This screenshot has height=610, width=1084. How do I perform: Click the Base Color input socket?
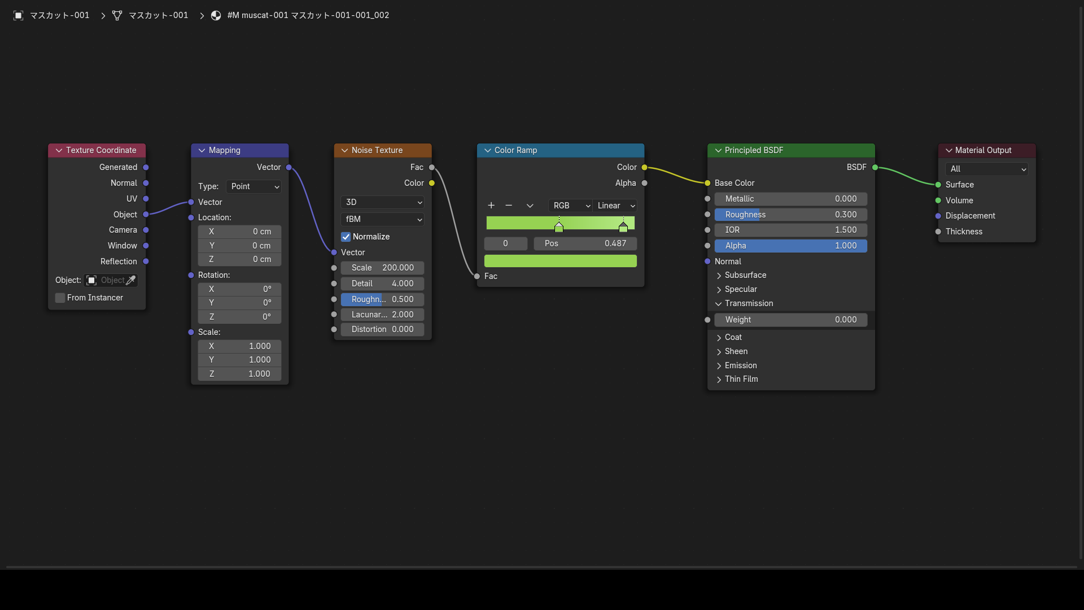click(x=707, y=183)
